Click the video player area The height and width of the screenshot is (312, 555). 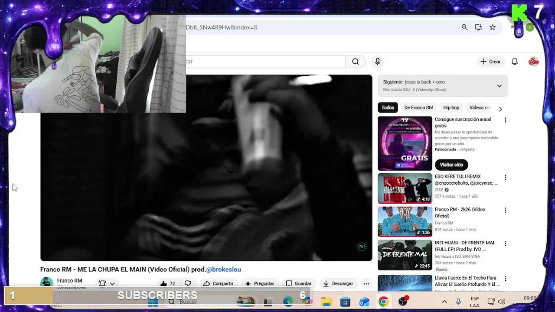(206, 168)
